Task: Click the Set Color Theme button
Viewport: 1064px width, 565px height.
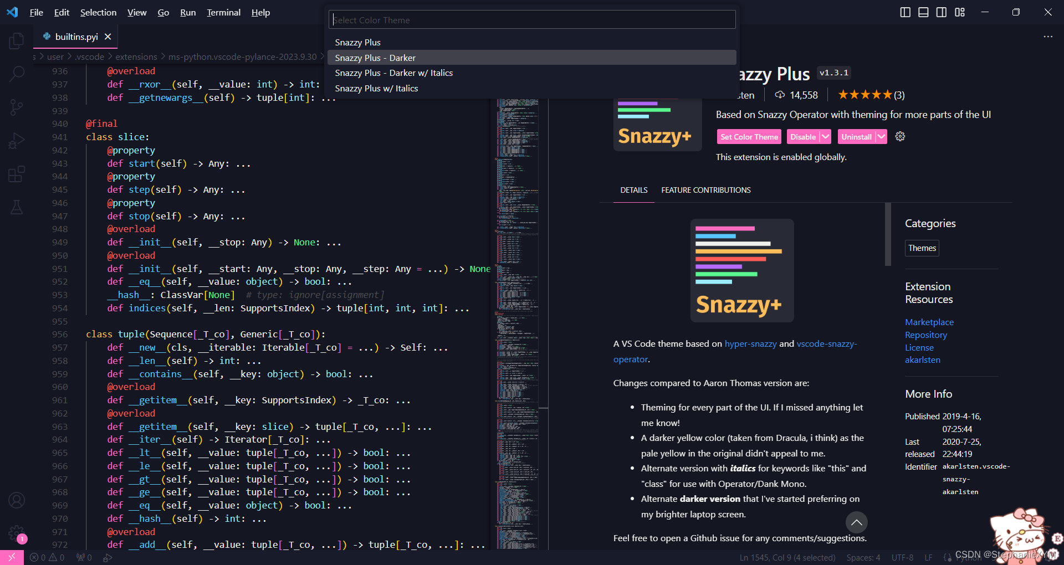Action: click(x=749, y=137)
